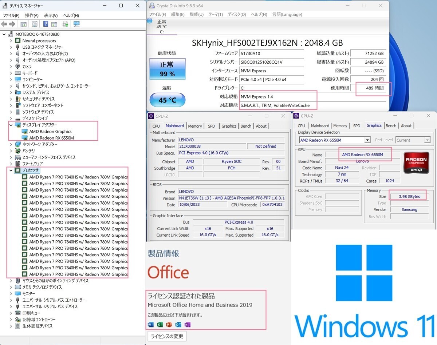Image resolution: width=437 pixels, height=345 pixels.
Task: Click the Neural processors chip icon
Action: (x=18, y=41)
